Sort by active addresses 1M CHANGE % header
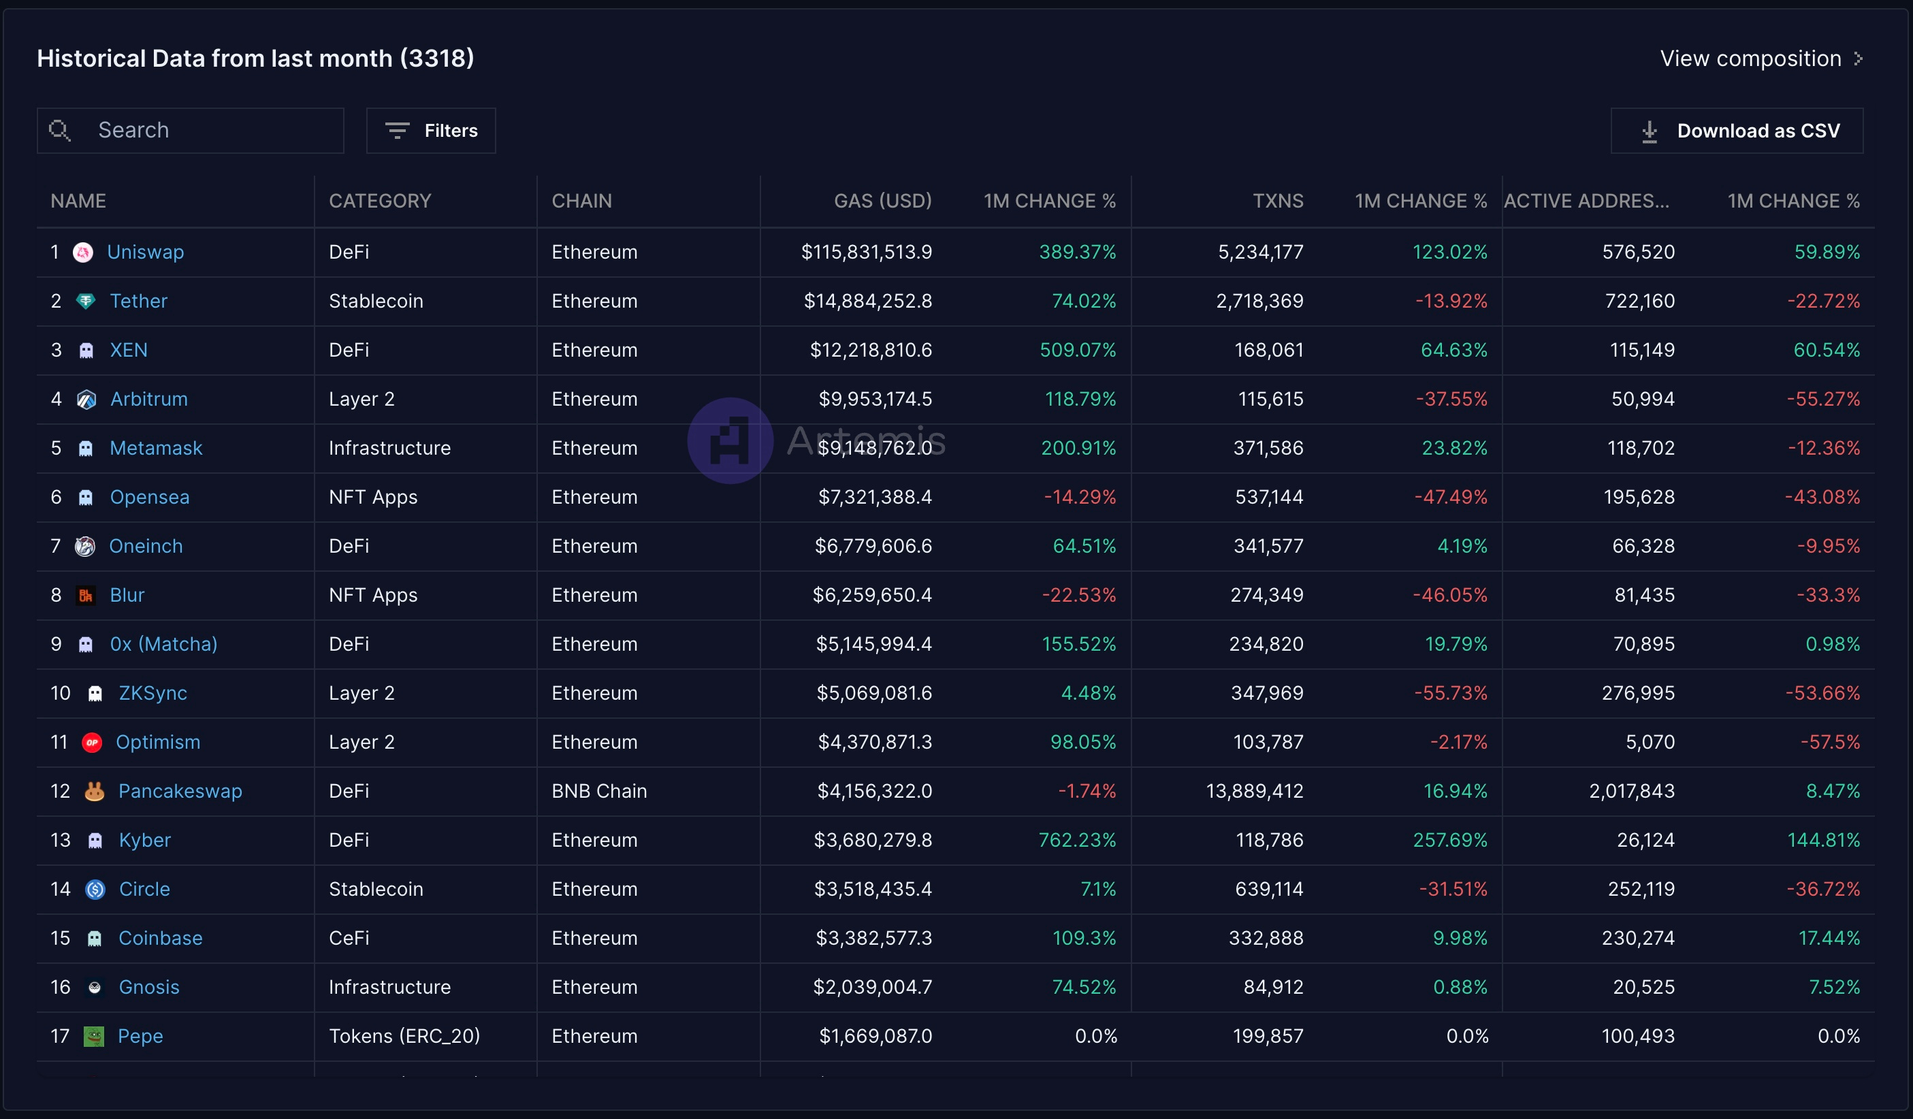 [x=1794, y=201]
